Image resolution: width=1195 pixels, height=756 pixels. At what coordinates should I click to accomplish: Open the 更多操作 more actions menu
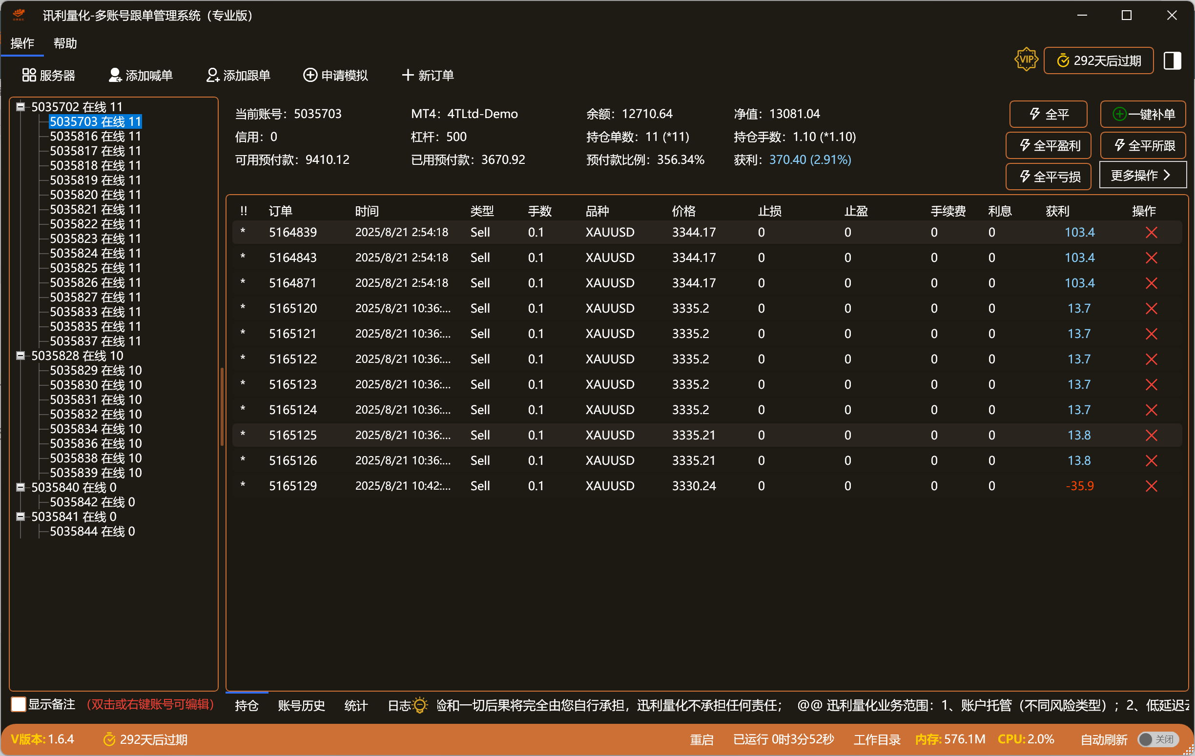coord(1142,176)
